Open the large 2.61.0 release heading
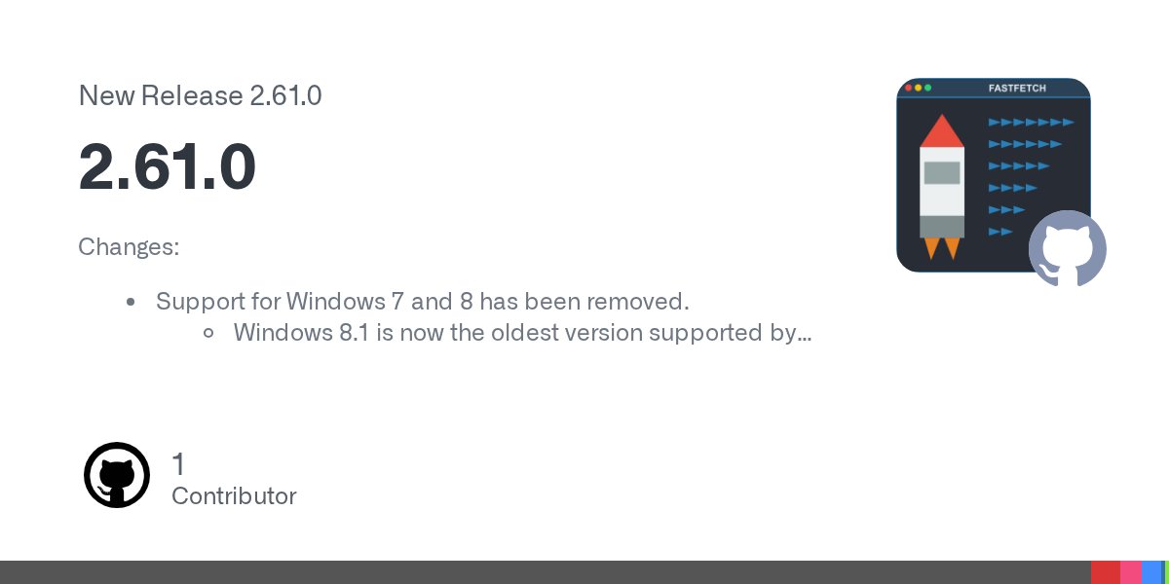 tap(168, 166)
